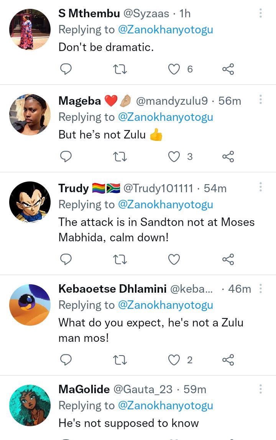The height and width of the screenshot is (440, 276).
Task: Share Mageba's tweet
Action: [228, 157]
